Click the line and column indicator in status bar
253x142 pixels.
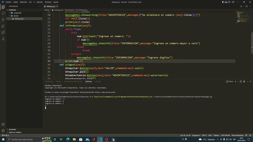pos(185,135)
